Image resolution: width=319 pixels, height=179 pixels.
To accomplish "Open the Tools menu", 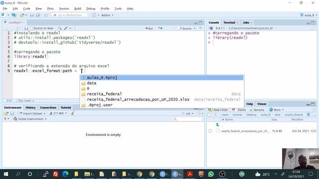I will (118, 8).
